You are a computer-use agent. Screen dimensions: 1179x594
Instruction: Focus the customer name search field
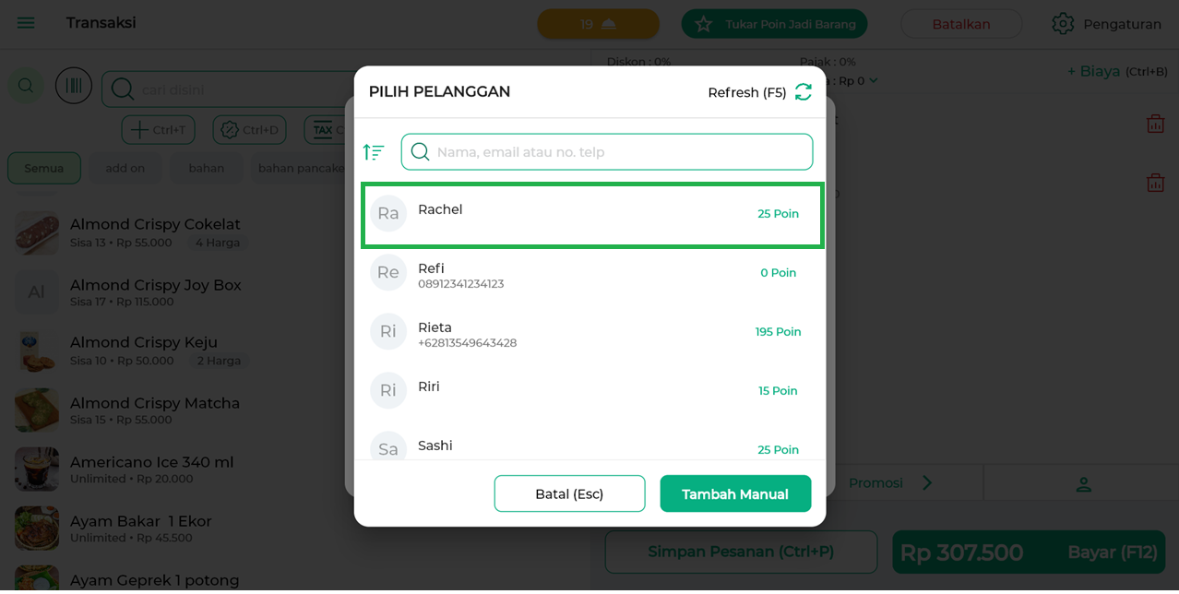(x=618, y=152)
